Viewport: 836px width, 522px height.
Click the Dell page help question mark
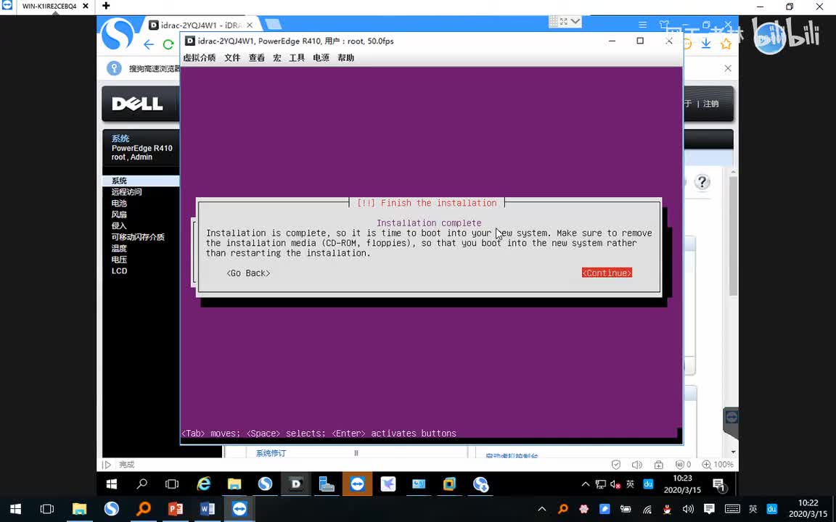click(702, 182)
